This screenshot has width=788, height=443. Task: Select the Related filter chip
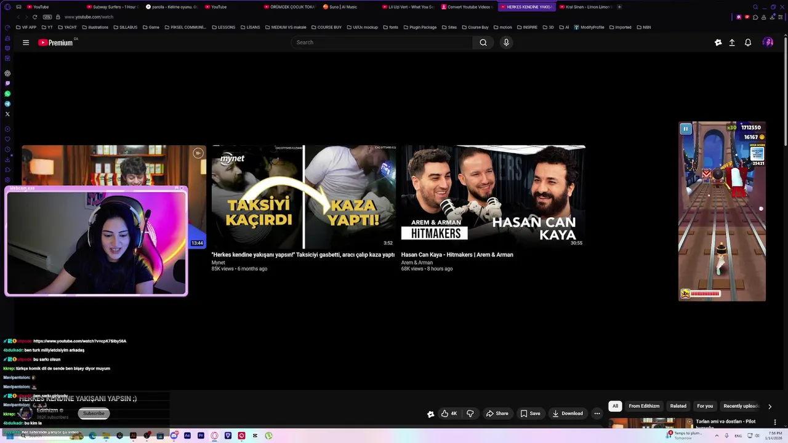pyautogui.click(x=678, y=406)
